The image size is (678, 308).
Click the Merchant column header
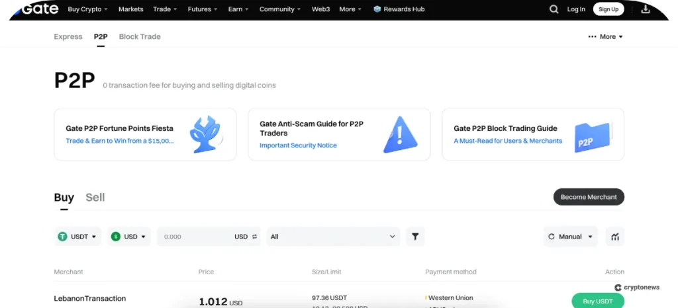[68, 272]
